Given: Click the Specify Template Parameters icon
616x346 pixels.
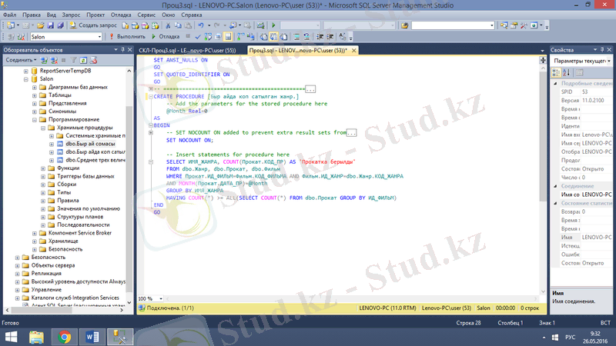Looking at the screenshot, I should (343, 37).
